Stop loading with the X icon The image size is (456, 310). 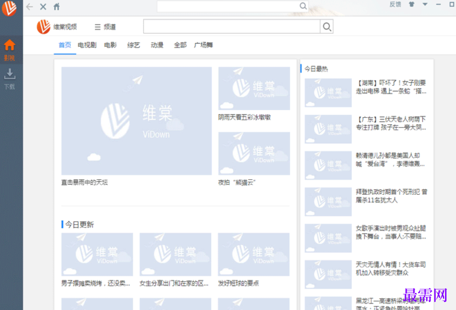pos(43,7)
